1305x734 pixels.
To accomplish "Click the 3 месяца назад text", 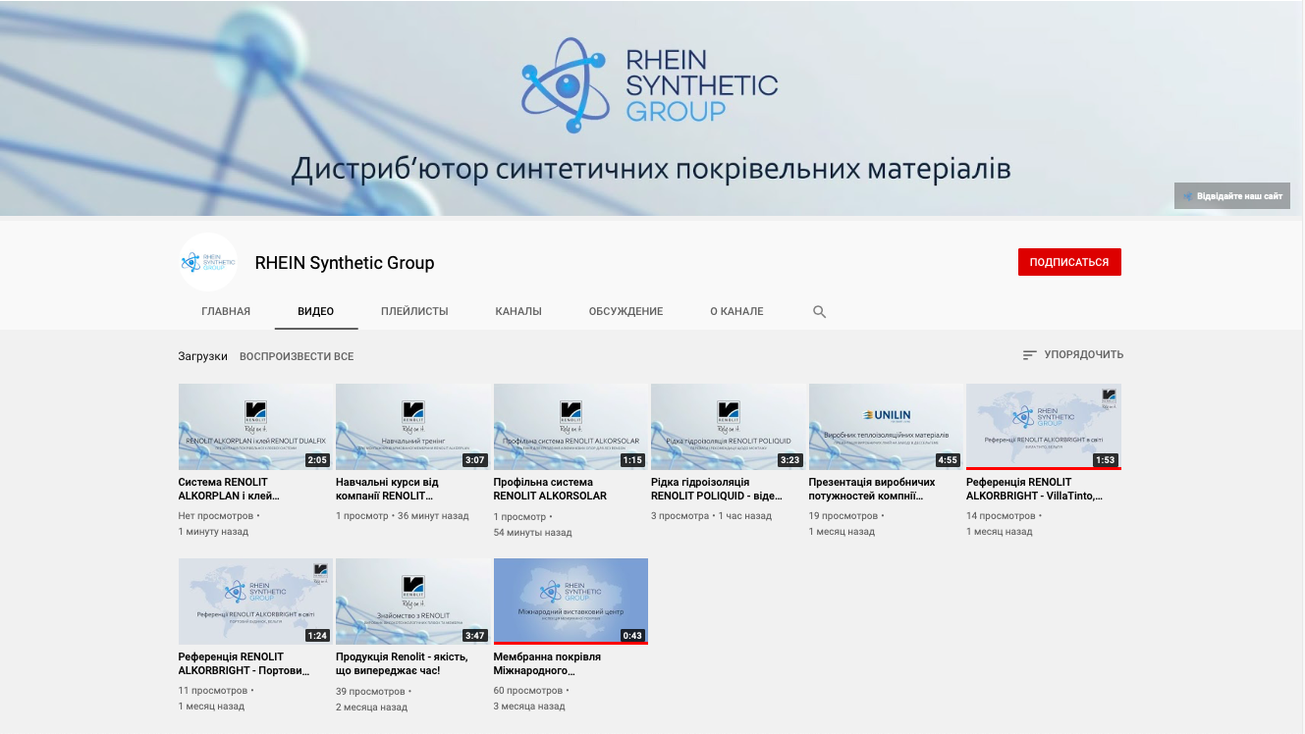I will point(529,707).
